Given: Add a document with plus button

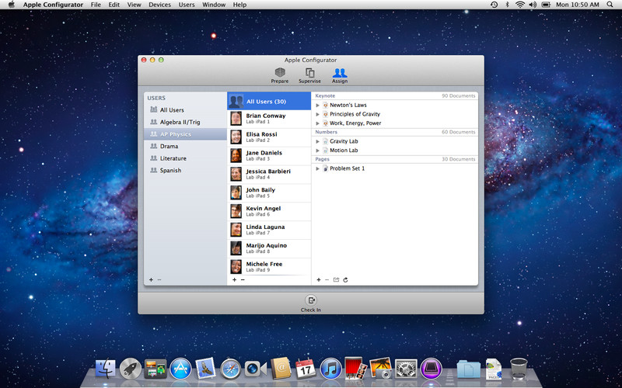Looking at the screenshot, I should point(318,279).
